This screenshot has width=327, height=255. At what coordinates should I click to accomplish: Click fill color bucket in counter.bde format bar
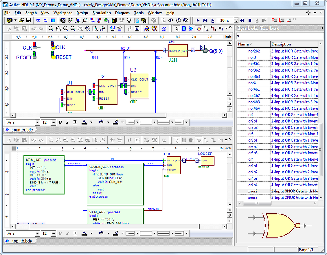point(102,122)
